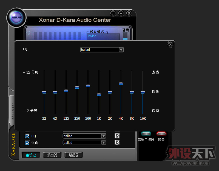
Task: Switch to the 混音器 tab
Action: 52,155
